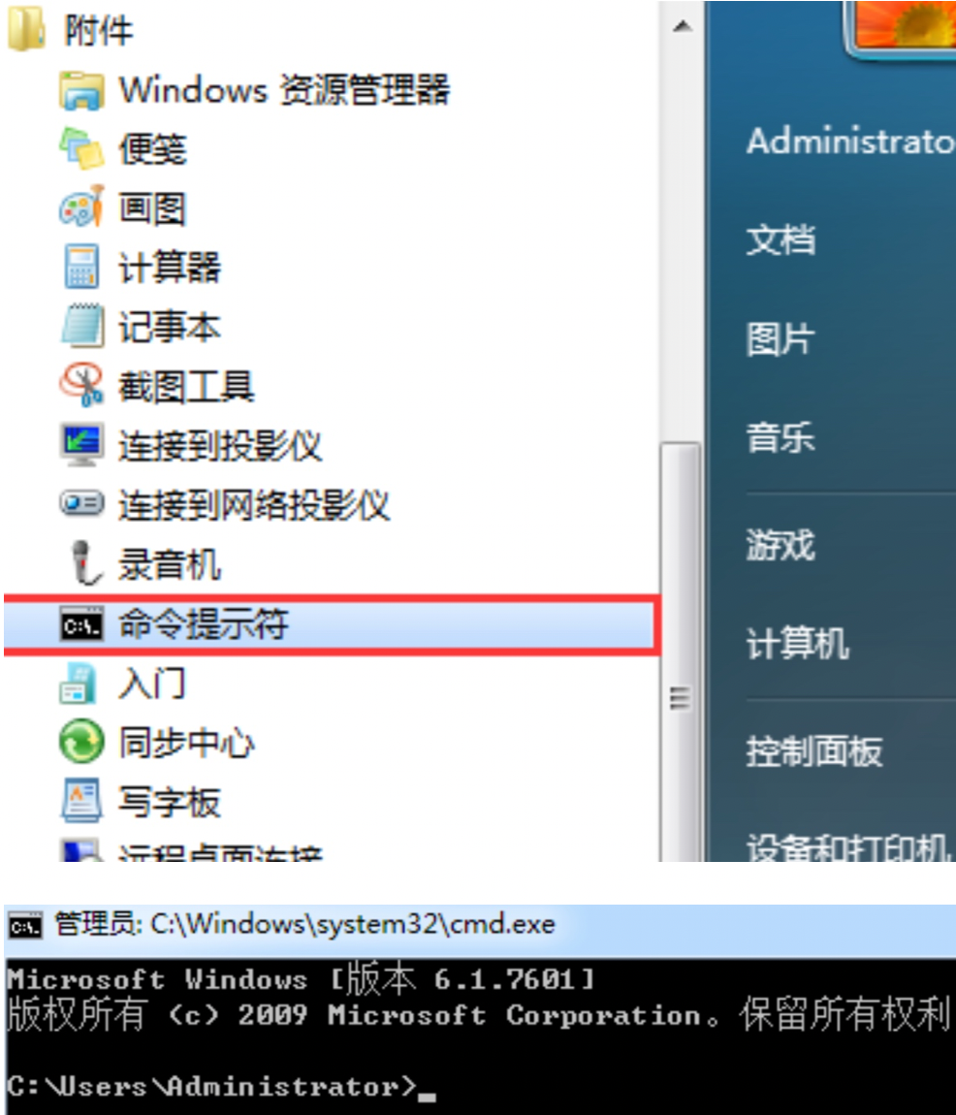Launch 画图 via its palette icon

click(x=81, y=207)
